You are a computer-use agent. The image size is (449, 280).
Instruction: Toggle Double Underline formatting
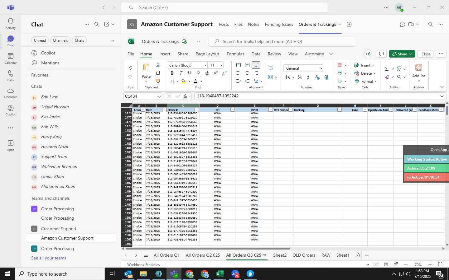198,73
